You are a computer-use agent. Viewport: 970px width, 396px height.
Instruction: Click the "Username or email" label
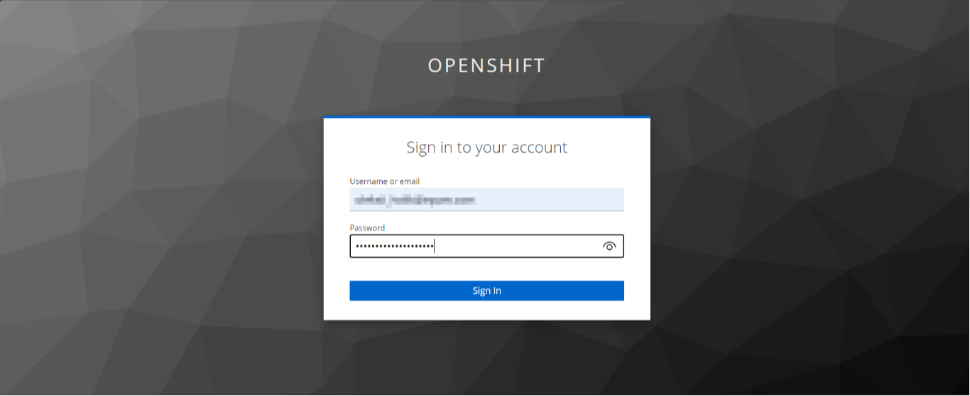[x=384, y=182]
